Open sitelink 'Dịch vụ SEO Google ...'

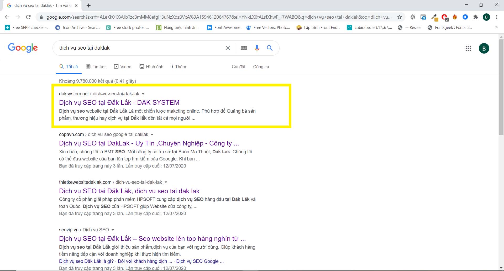pos(200,261)
